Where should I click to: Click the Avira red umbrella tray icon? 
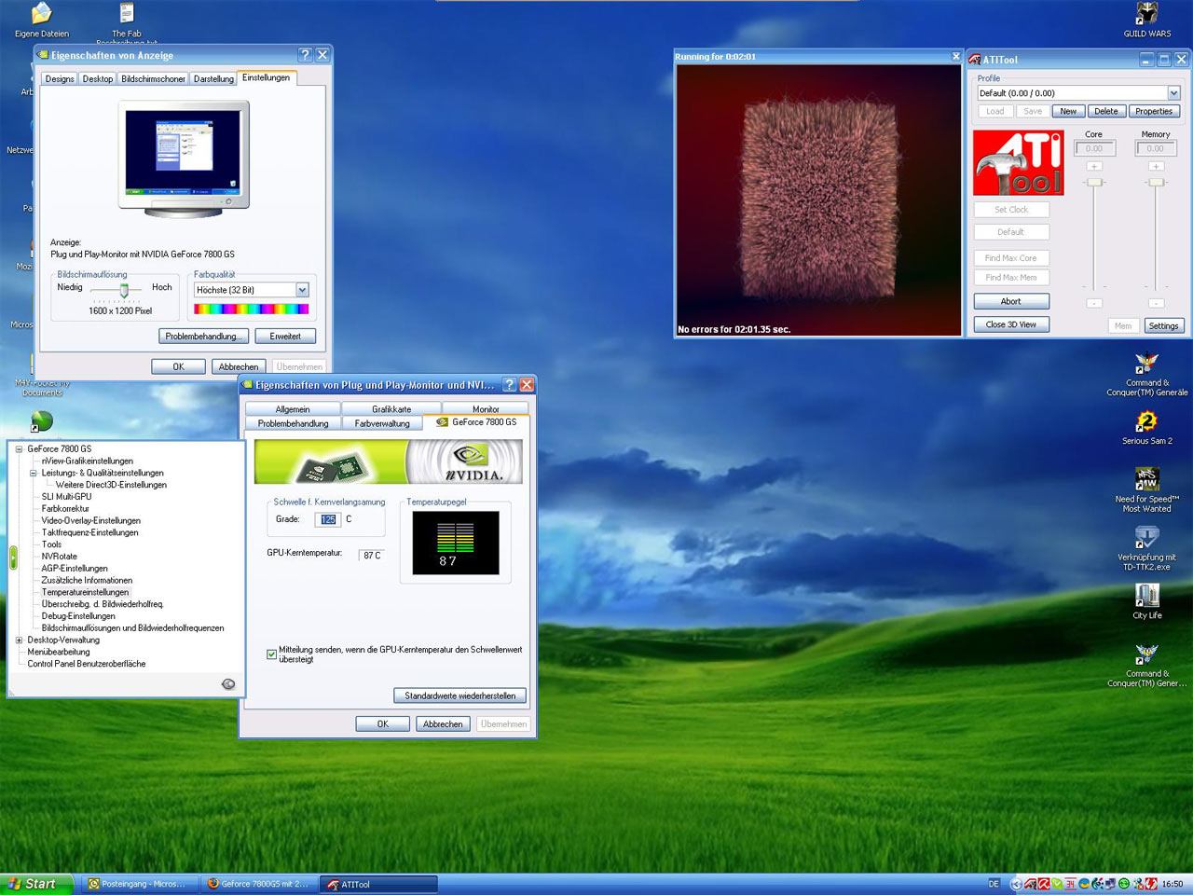tap(1044, 884)
